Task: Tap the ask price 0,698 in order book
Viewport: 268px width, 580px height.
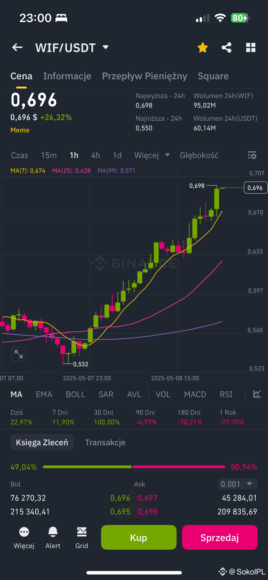Action: (148, 512)
